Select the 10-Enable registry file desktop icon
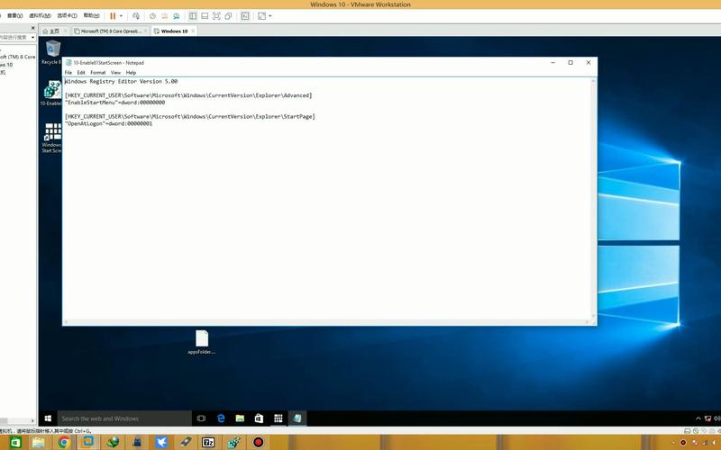The width and height of the screenshot is (721, 450). (51, 94)
